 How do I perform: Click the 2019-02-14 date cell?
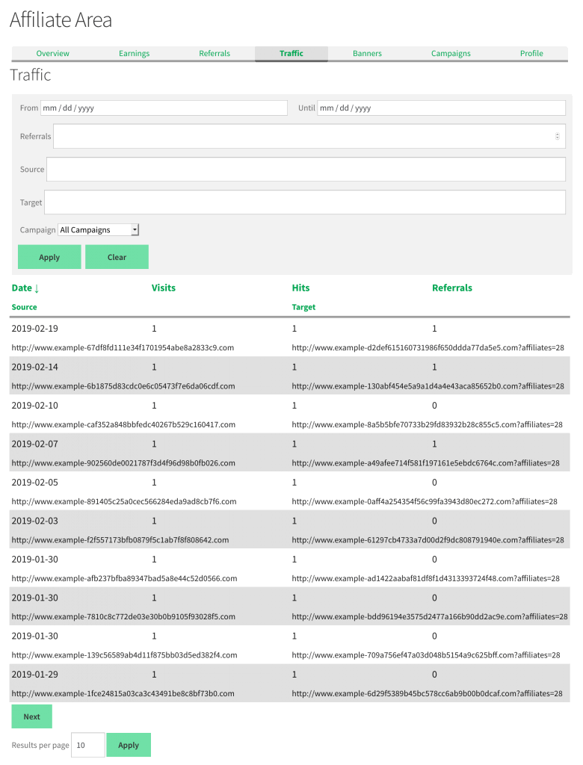pos(34,367)
